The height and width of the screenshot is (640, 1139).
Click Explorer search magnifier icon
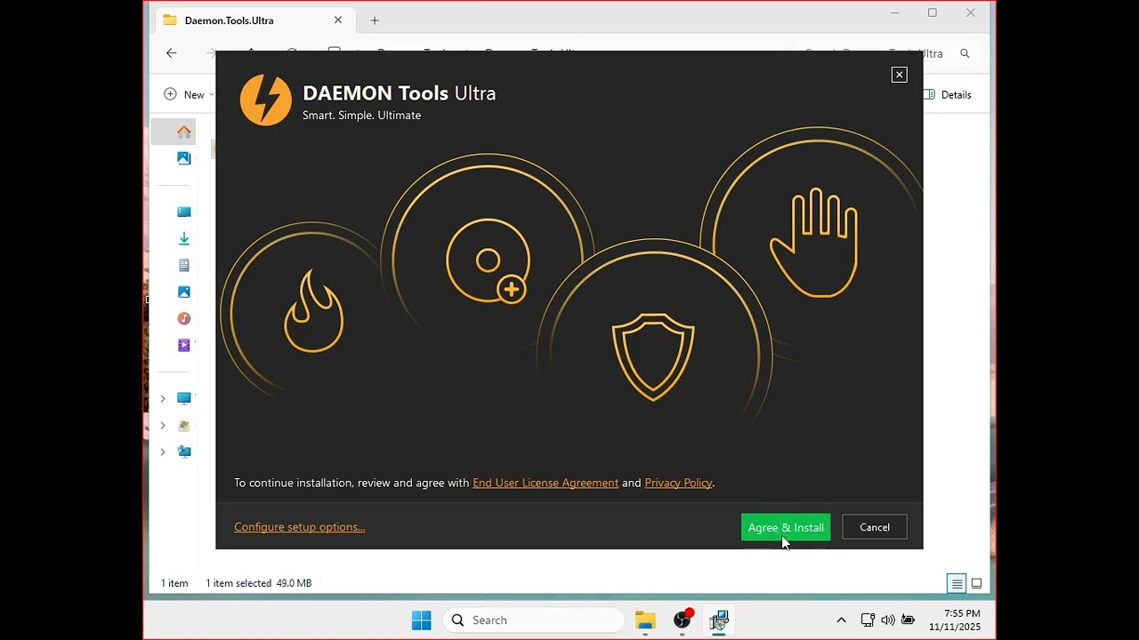965,53
